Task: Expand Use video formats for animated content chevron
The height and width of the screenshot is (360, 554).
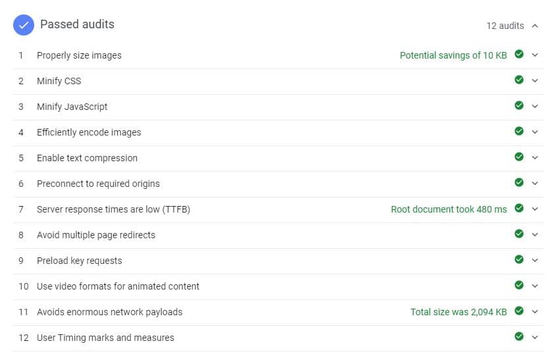Action: (535, 286)
